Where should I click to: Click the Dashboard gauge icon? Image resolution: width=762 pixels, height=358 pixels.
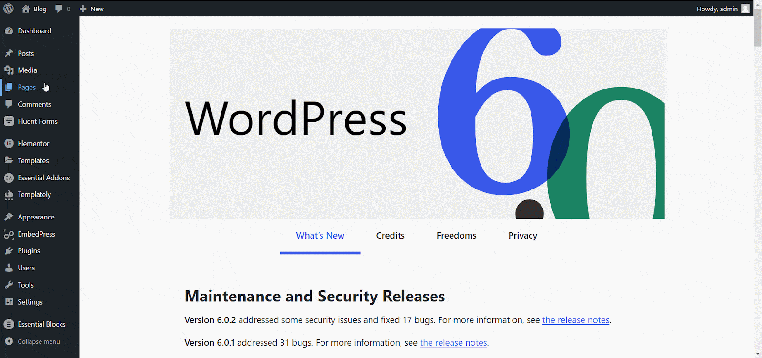point(9,30)
